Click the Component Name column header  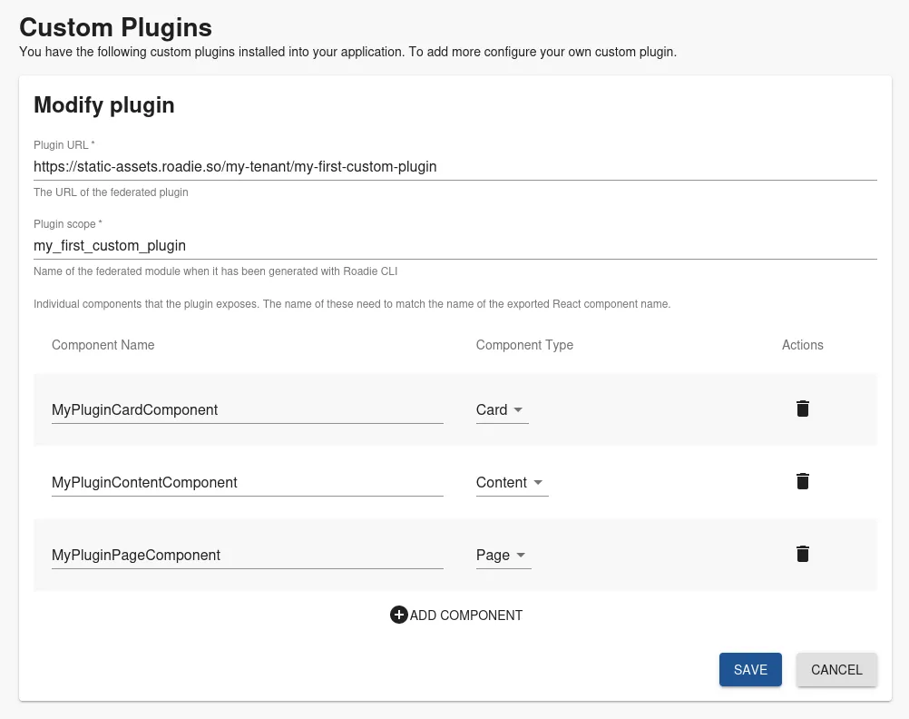coord(103,345)
